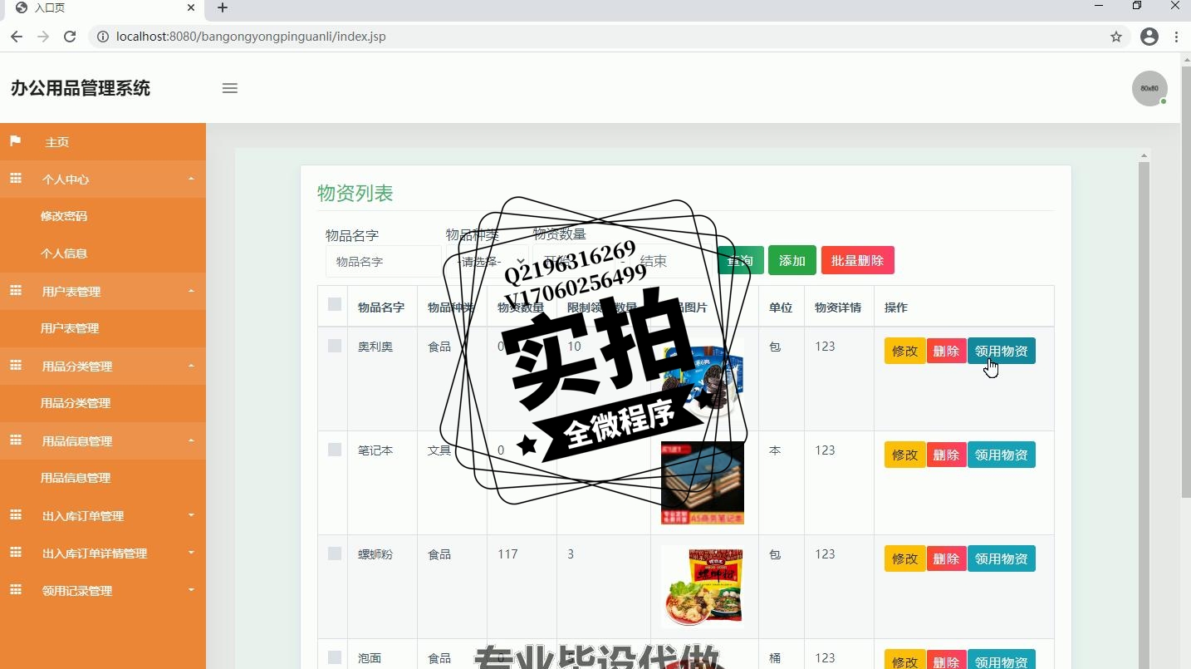Viewport: 1191px width, 669px height.
Task: Collapse the 用品分类管理 menu arrow
Action: tap(191, 366)
